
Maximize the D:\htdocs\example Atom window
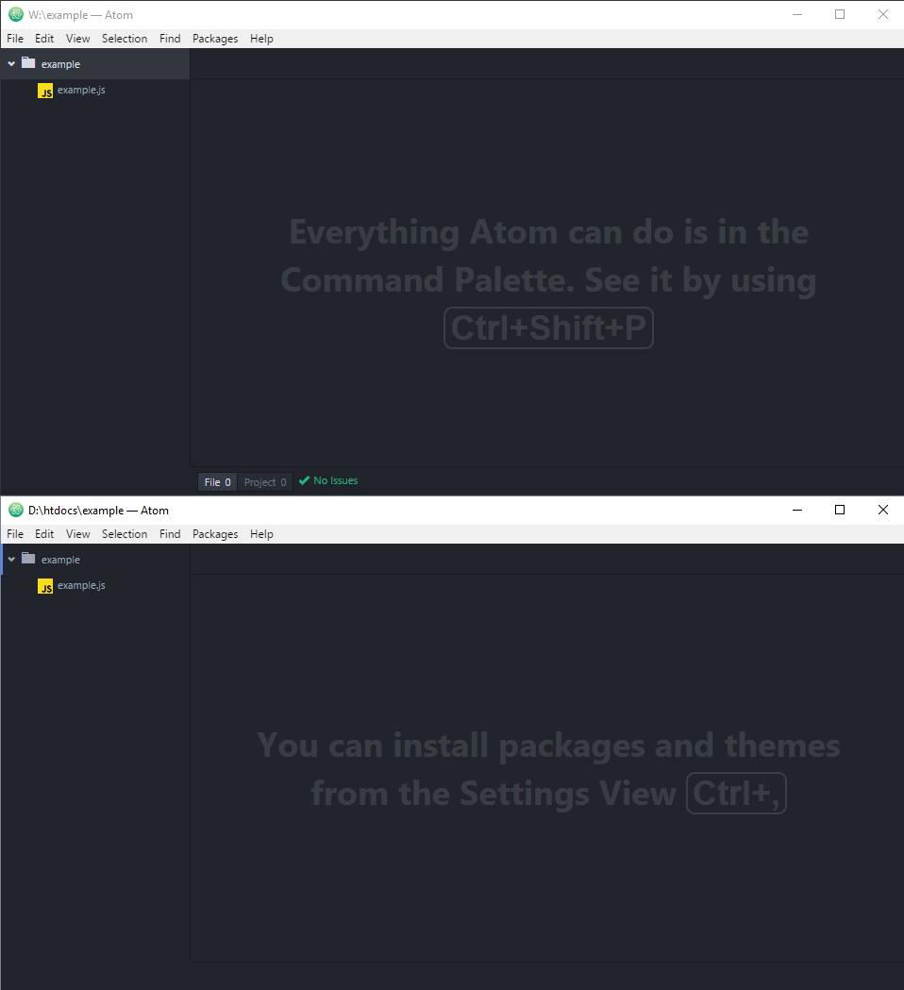[840, 511]
